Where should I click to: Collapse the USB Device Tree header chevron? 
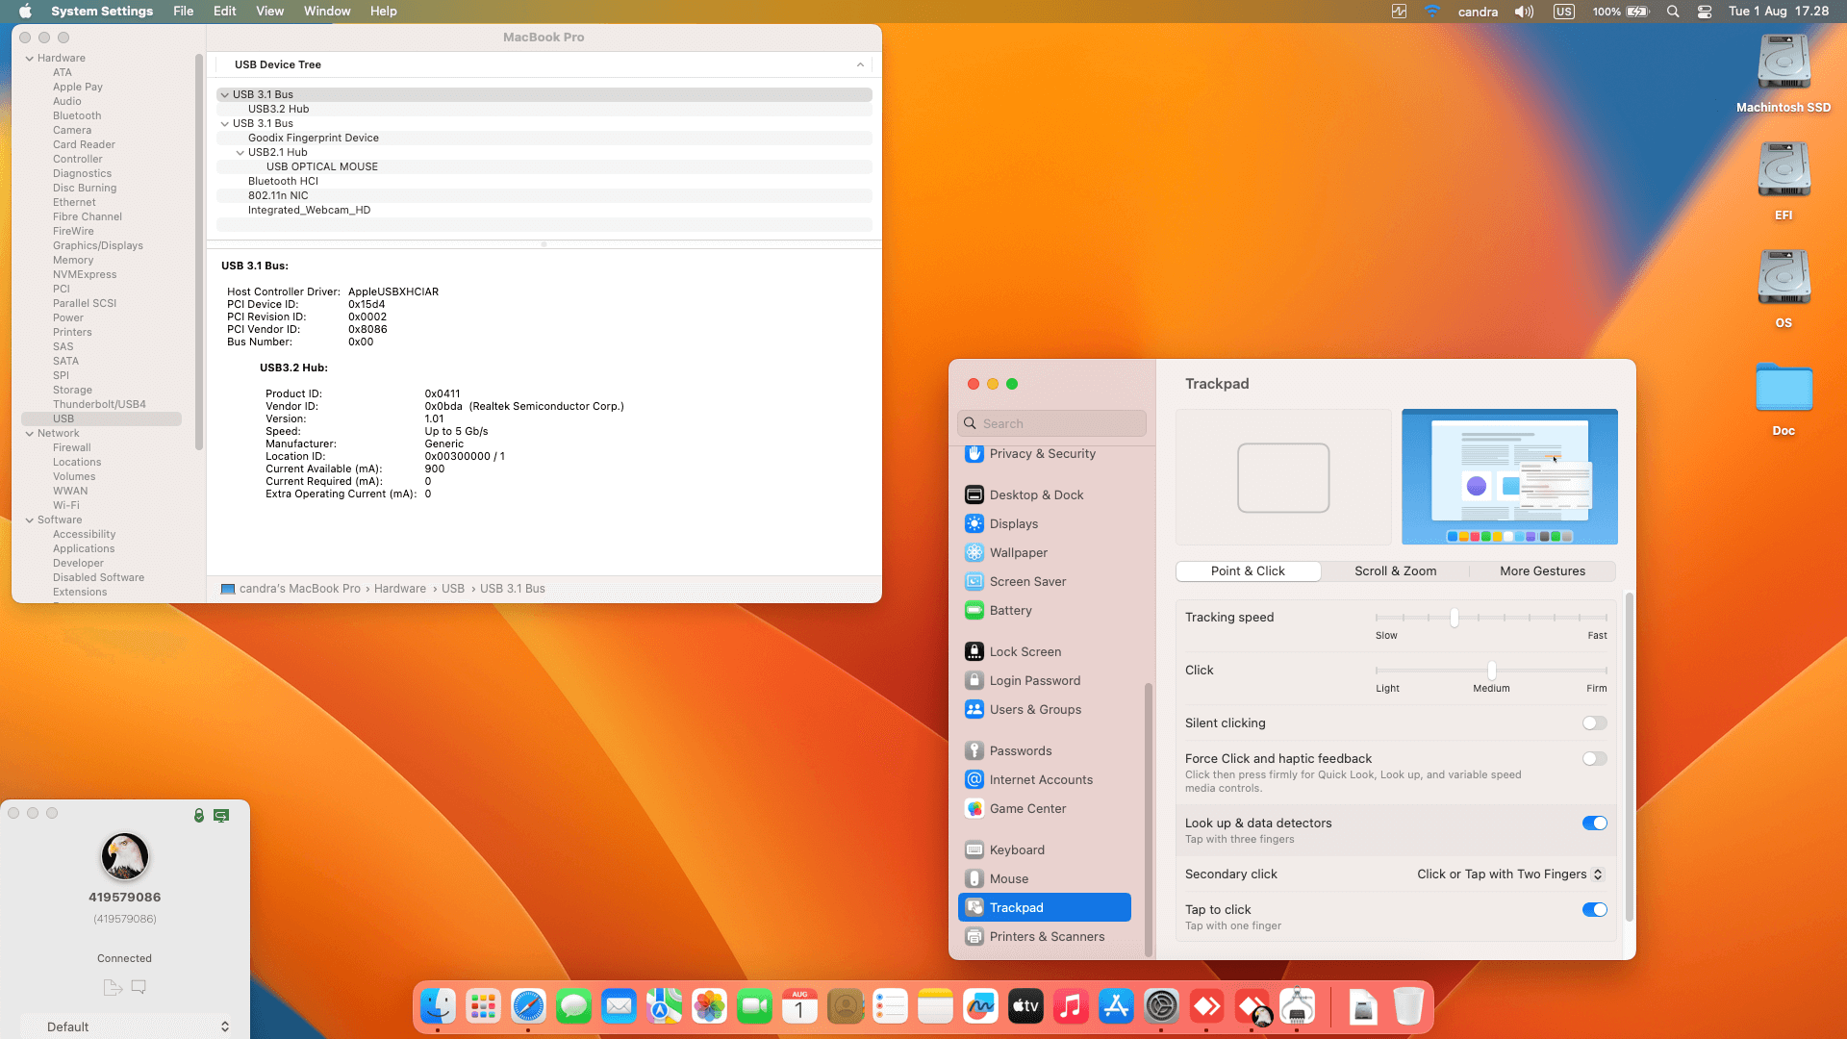(860, 64)
